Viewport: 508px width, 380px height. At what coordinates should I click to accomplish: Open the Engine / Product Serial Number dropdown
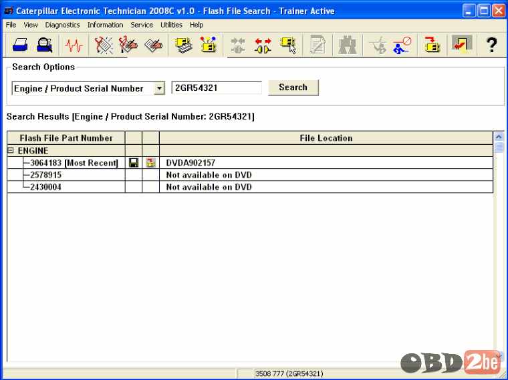click(x=159, y=88)
